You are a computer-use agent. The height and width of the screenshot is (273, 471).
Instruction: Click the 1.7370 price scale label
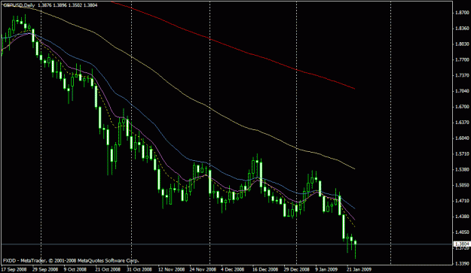coord(462,75)
